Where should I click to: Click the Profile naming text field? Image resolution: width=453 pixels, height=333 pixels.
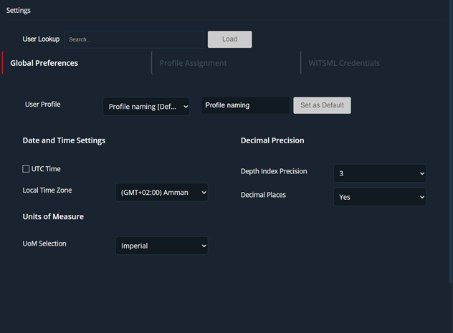click(x=245, y=105)
